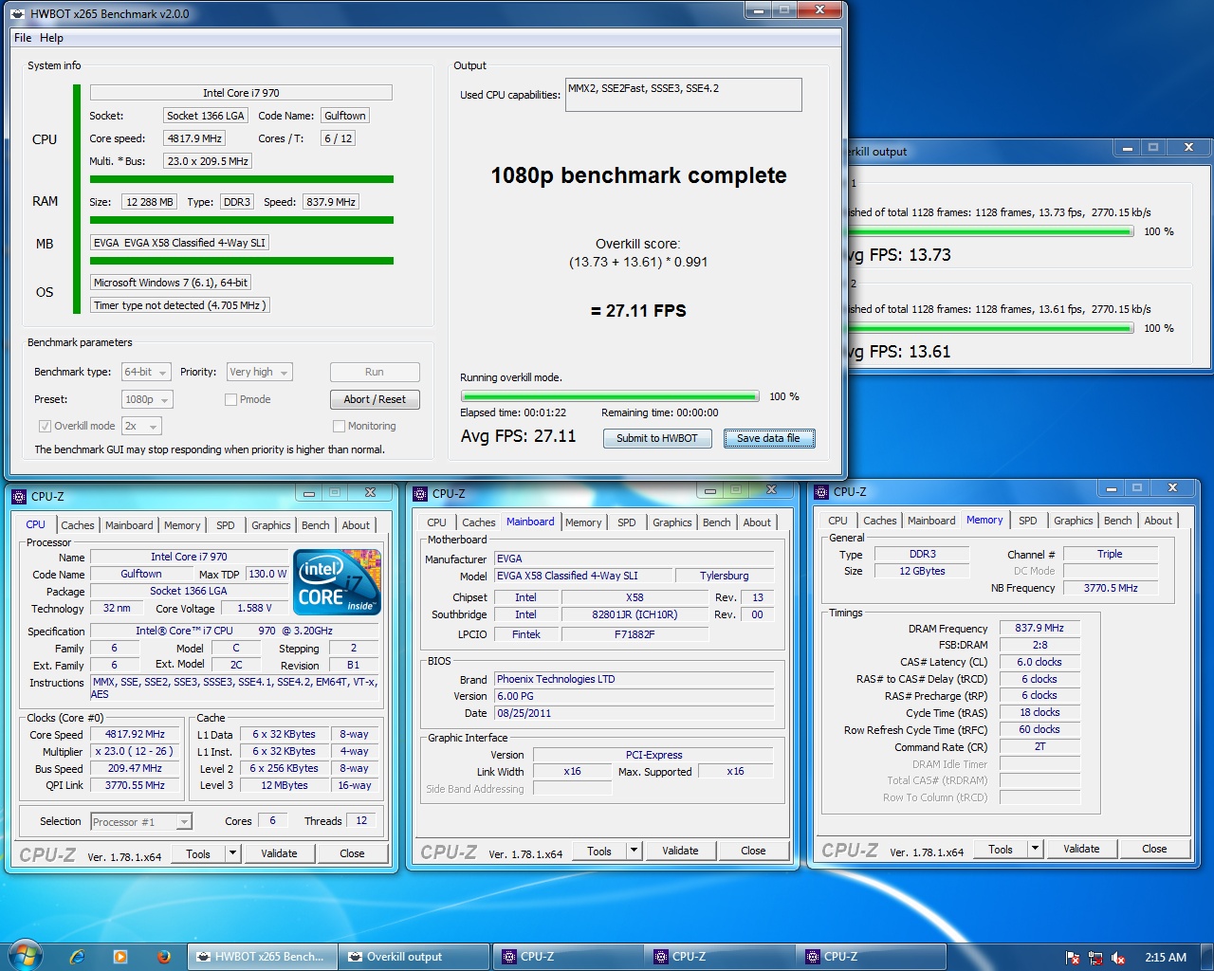This screenshot has width=1214, height=971.
Task: Click the Core Voltage 1.588 V value
Action: (254, 608)
